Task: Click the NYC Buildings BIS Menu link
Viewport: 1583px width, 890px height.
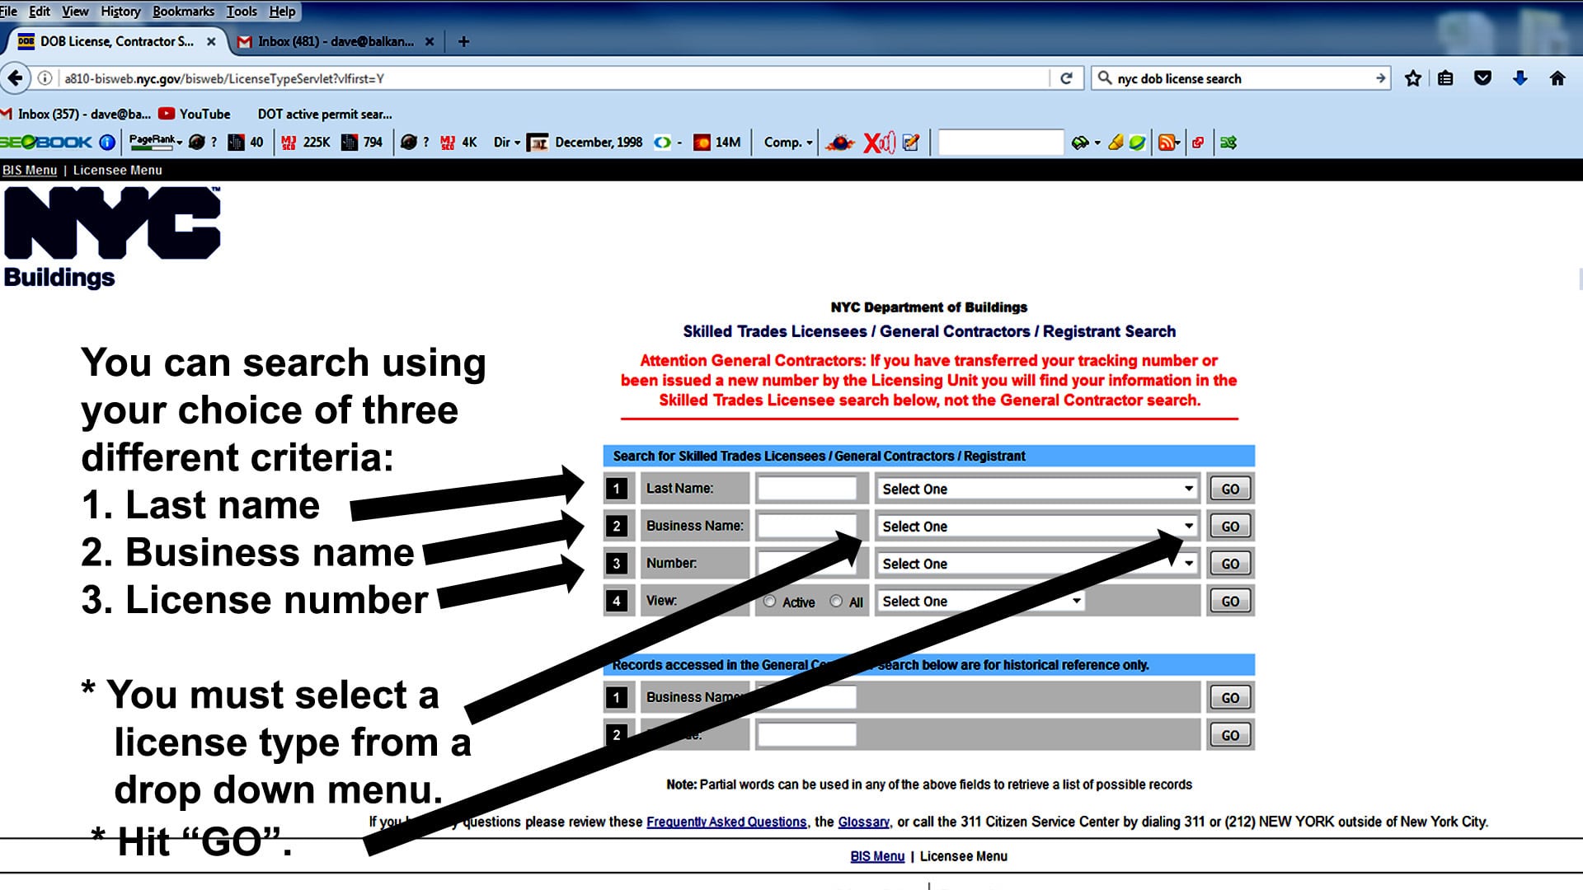Action: (x=28, y=170)
